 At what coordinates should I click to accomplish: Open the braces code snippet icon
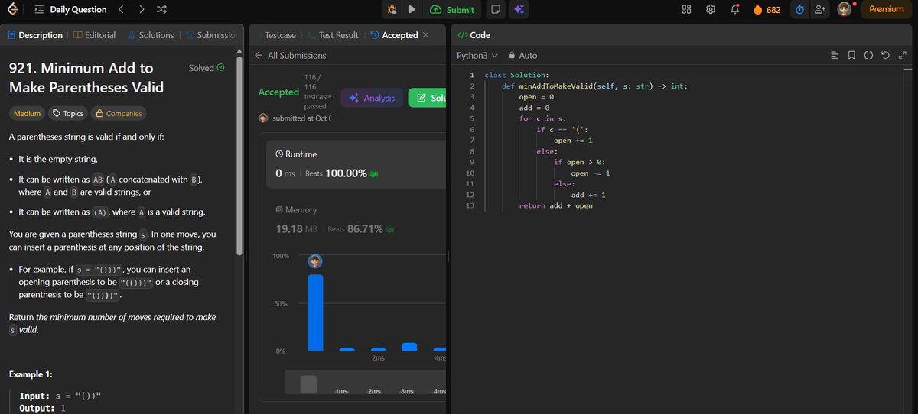pyautogui.click(x=868, y=56)
